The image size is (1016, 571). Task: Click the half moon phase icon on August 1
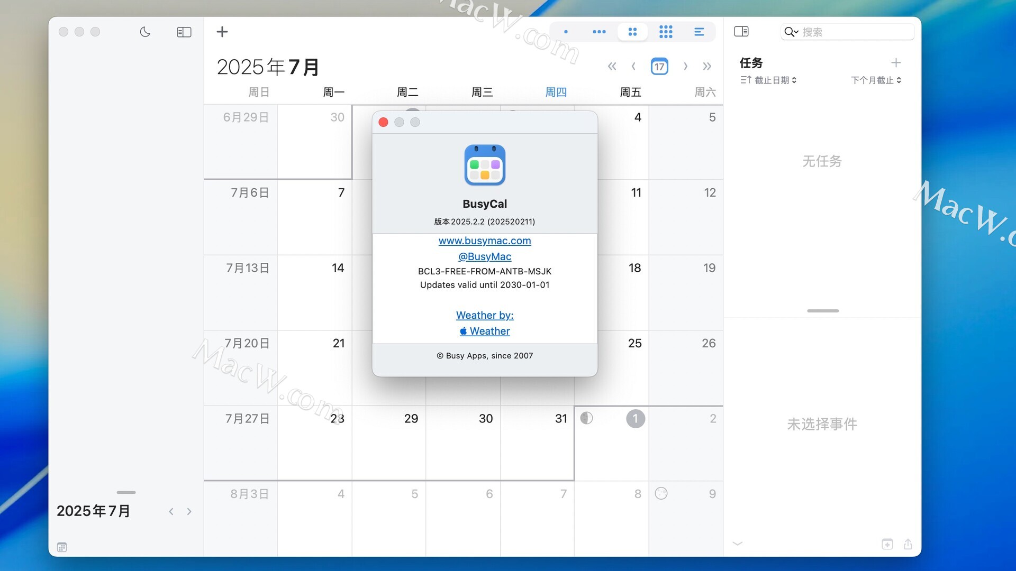tap(586, 418)
